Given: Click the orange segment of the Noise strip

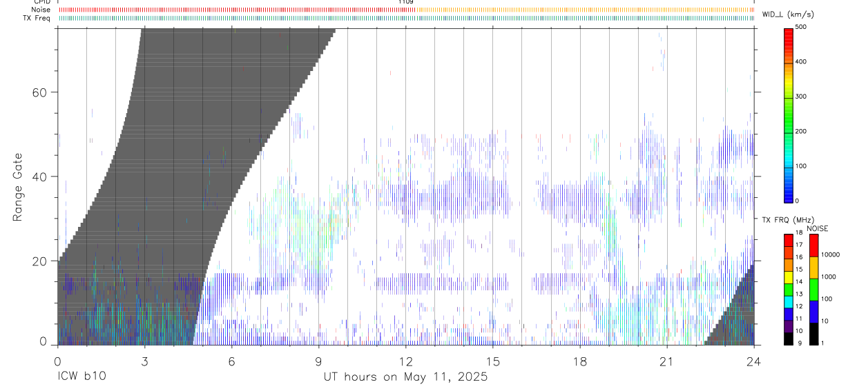Looking at the screenshot, I should click(585, 10).
